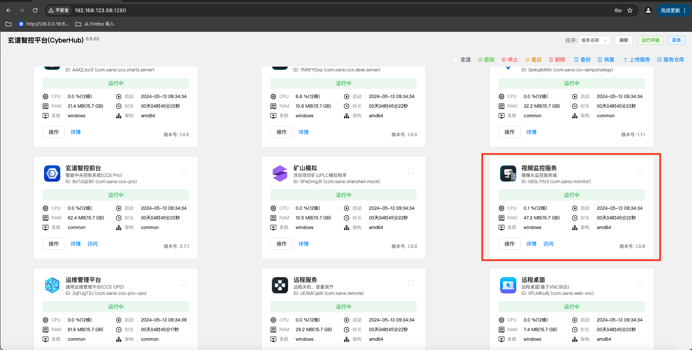Click the 玄道智控前台 app logo icon

[52, 174]
